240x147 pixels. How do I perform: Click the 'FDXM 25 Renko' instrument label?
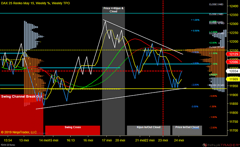tap(8, 145)
